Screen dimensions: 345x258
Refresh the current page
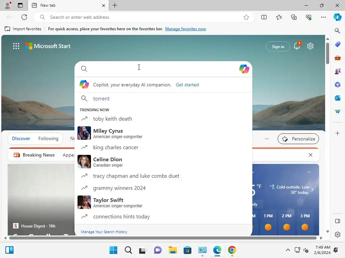24,17
